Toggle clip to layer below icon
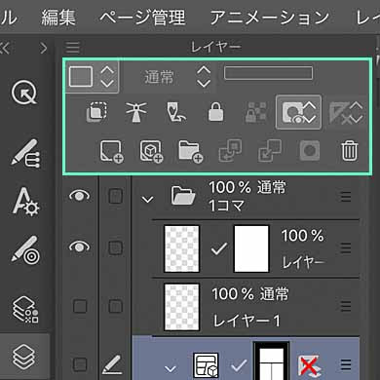The image size is (380, 380). [x=96, y=112]
